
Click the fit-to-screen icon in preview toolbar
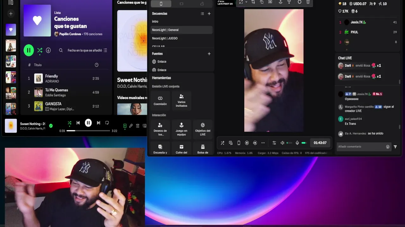pyautogui.click(x=241, y=2)
